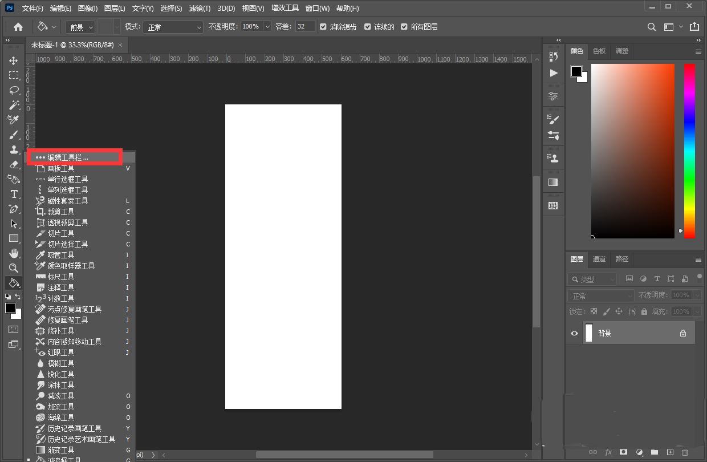Image resolution: width=707 pixels, height=462 pixels.
Task: Delete layer trash icon
Action: (685, 452)
